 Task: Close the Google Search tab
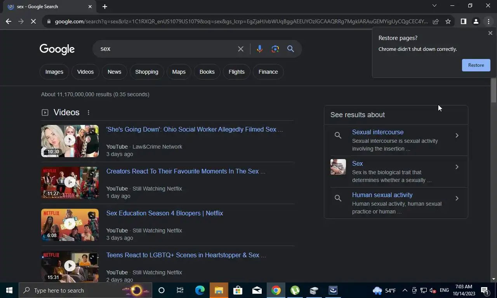click(90, 7)
